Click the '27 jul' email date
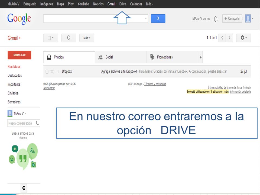The image size is (260, 195). coord(243,71)
